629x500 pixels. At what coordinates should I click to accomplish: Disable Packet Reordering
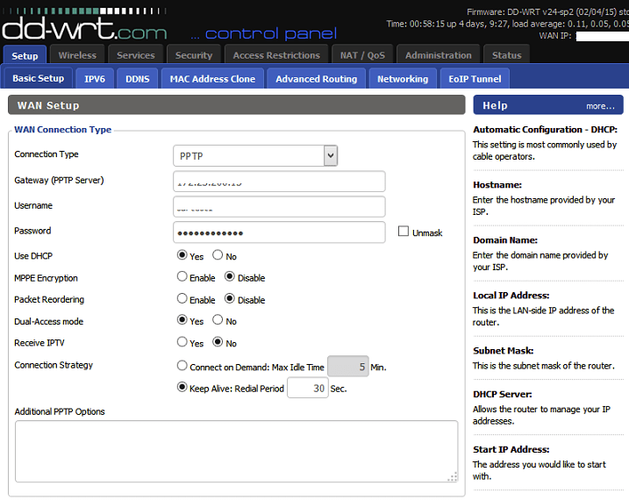click(230, 299)
